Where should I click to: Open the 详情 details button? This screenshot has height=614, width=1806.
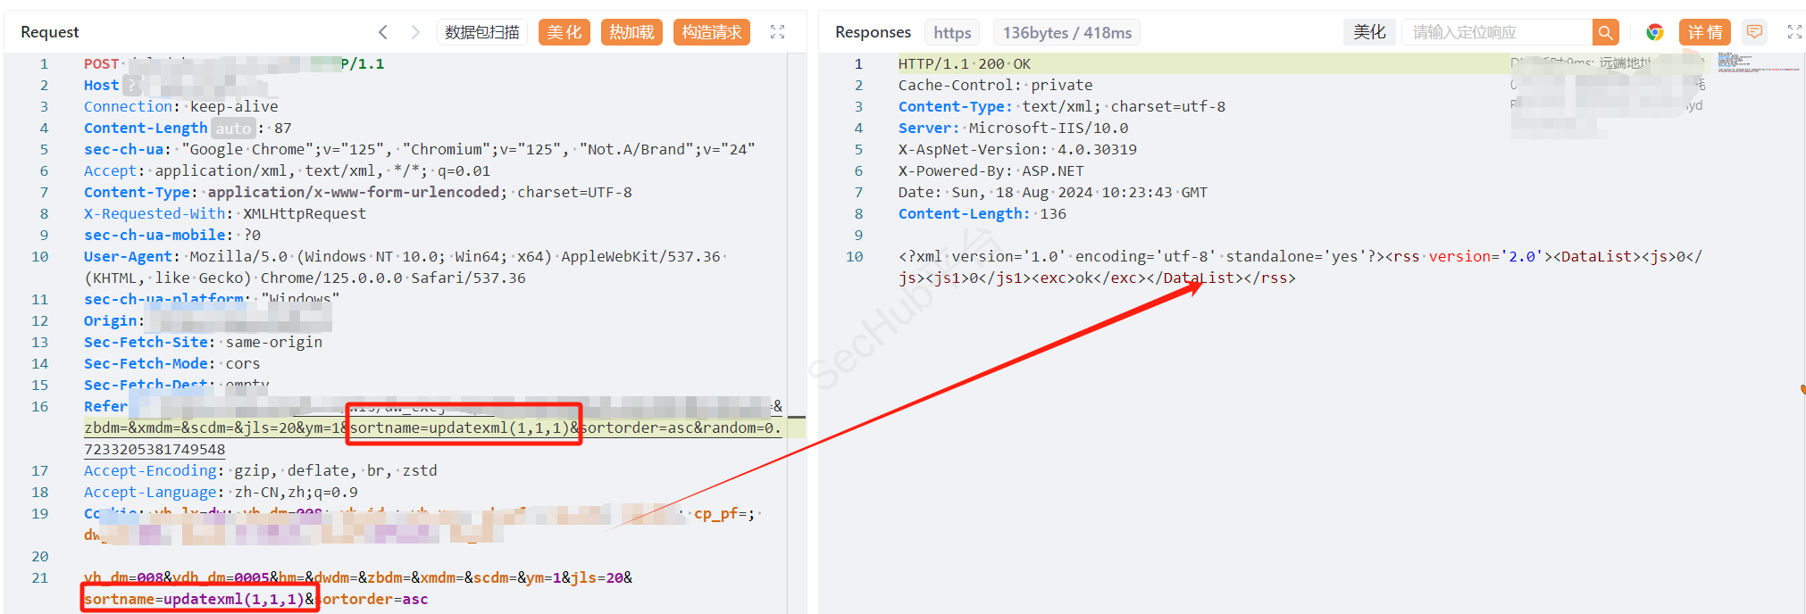1704,32
